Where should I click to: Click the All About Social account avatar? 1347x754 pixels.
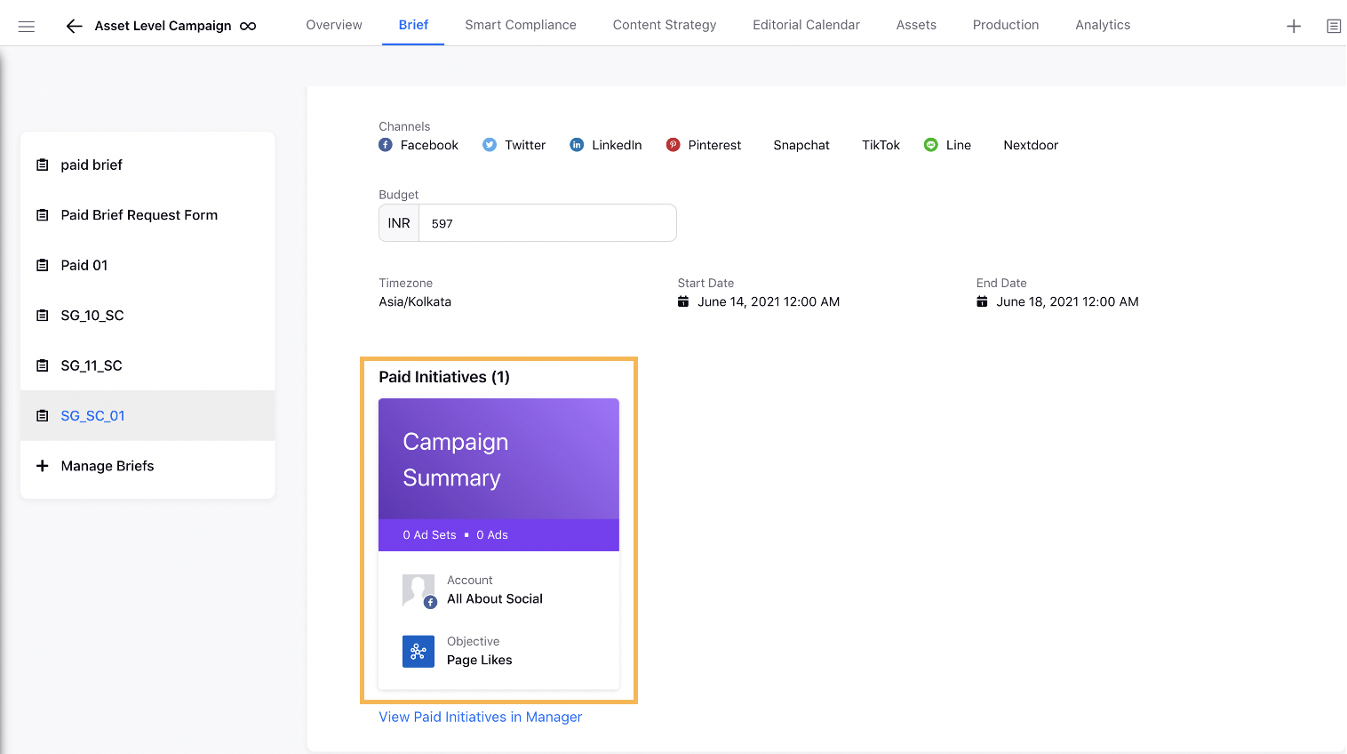(418, 590)
